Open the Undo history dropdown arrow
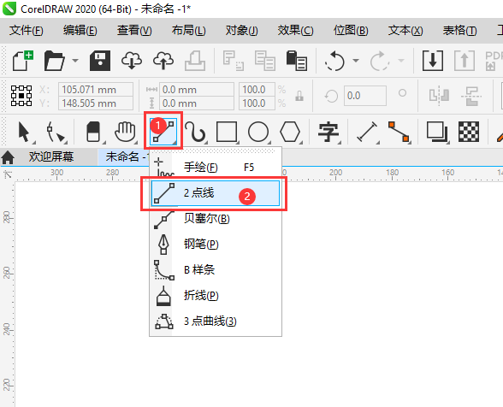 (356, 61)
